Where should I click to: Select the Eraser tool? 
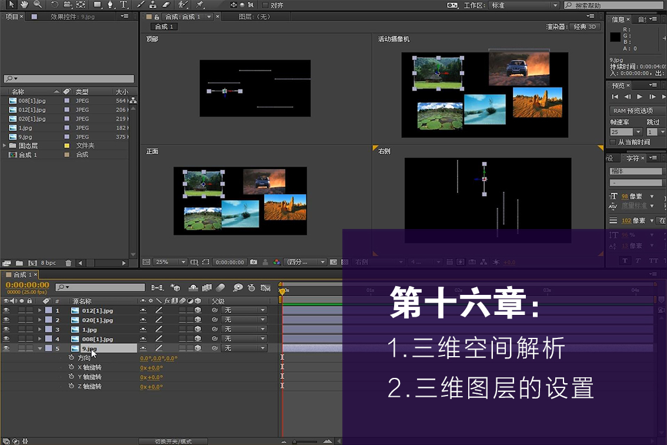(x=166, y=5)
